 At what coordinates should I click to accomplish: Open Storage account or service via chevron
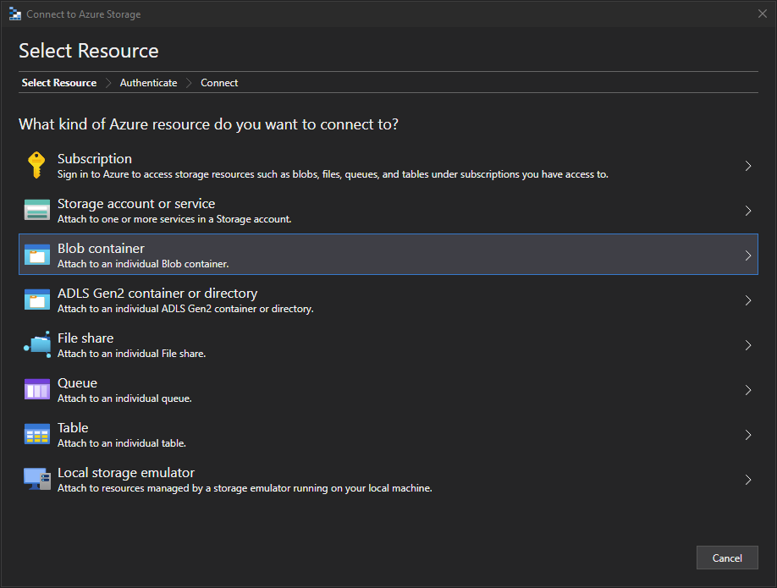(x=748, y=211)
